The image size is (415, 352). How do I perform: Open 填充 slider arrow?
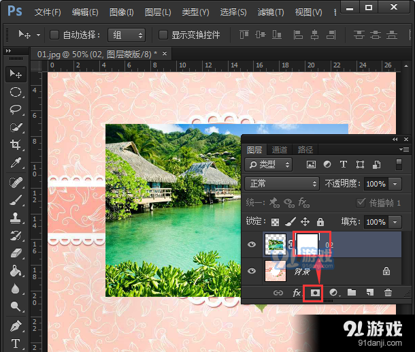pos(395,222)
